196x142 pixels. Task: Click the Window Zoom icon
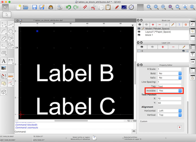pos(185,7)
